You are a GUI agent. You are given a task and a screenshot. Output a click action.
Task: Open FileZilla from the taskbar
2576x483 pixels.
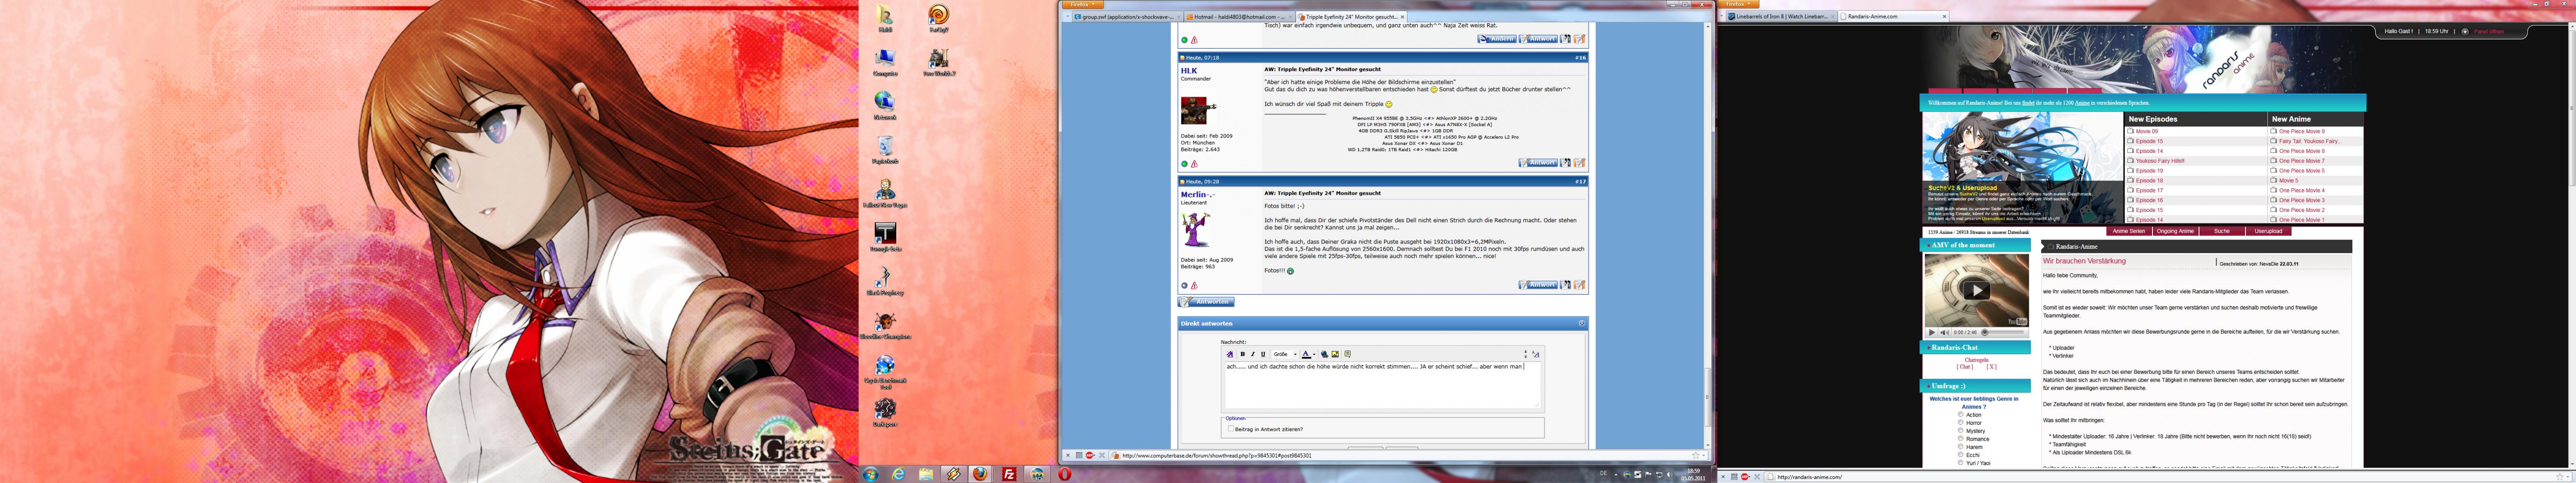pos(1009,474)
